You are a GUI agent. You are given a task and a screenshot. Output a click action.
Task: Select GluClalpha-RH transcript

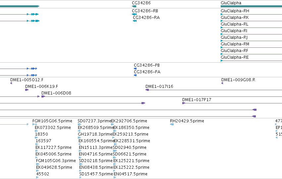[x=235, y=11]
